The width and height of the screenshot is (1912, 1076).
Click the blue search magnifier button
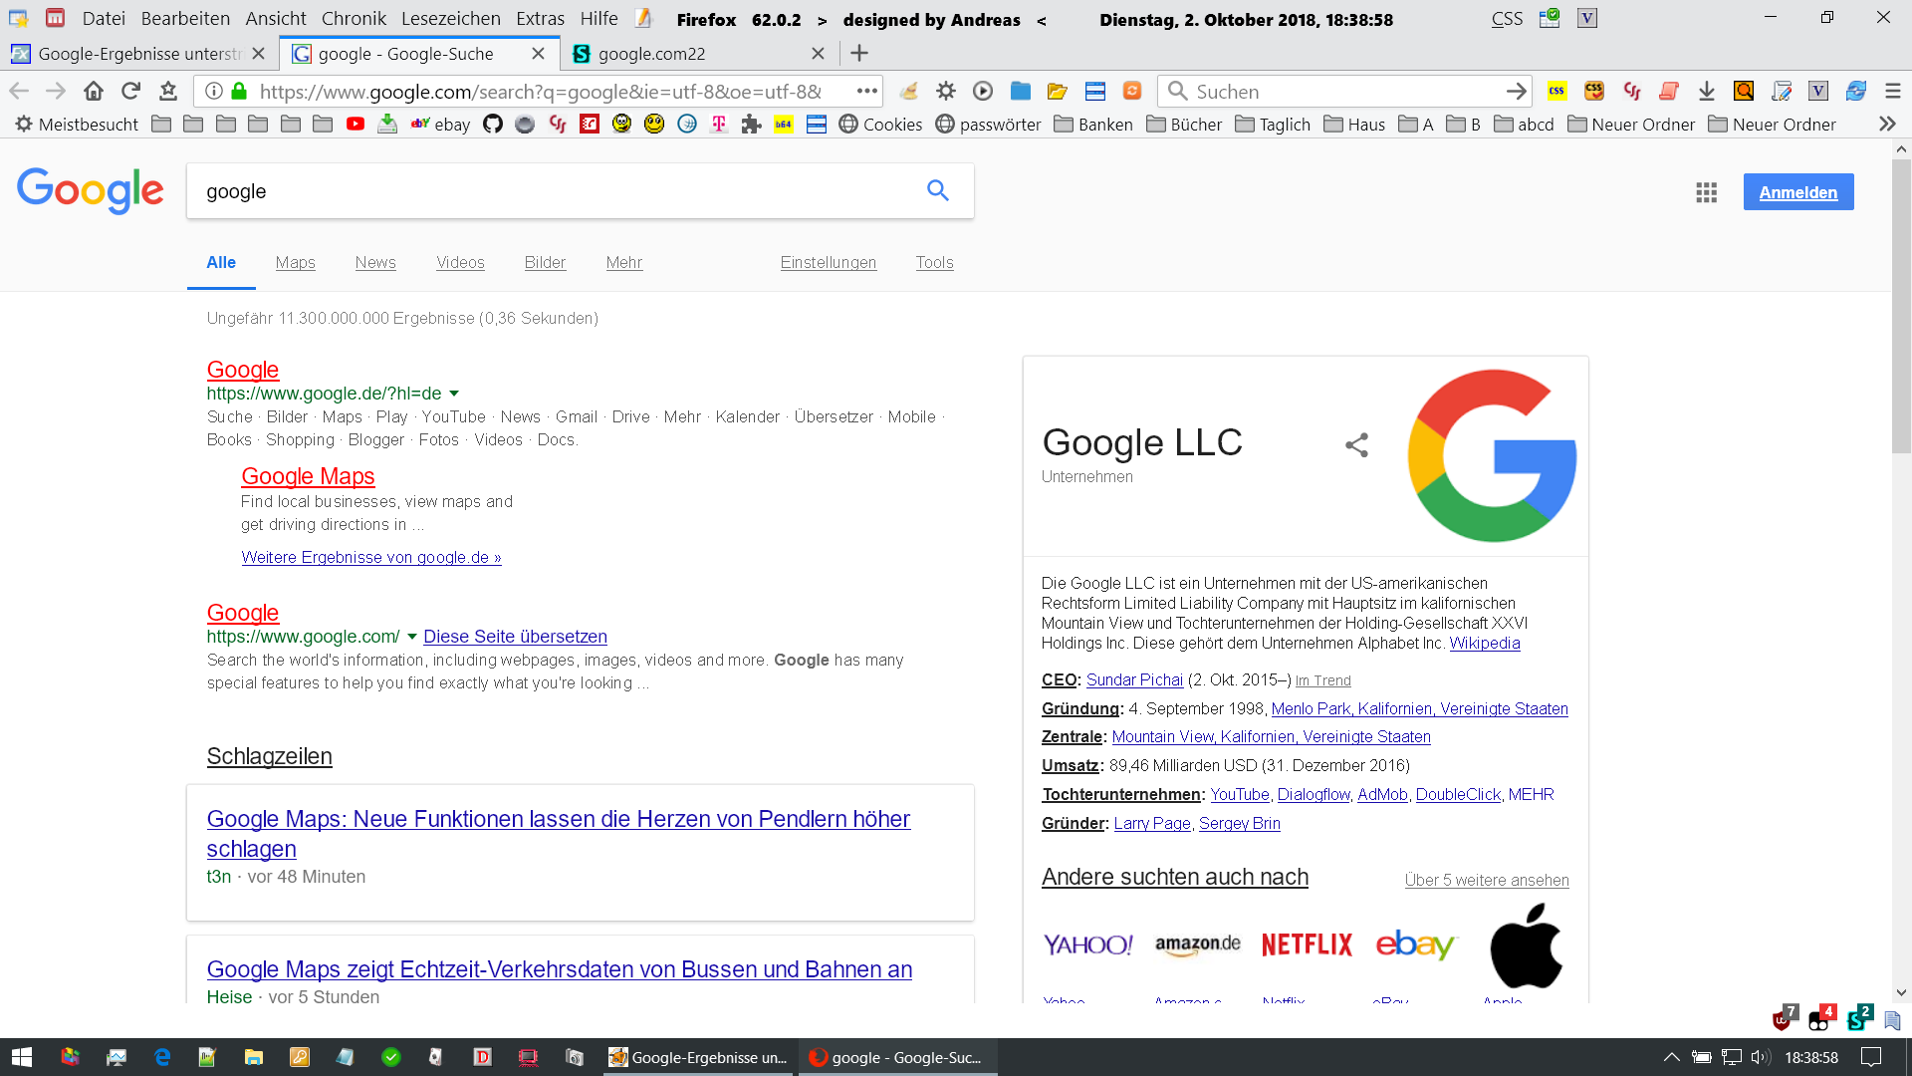(937, 190)
